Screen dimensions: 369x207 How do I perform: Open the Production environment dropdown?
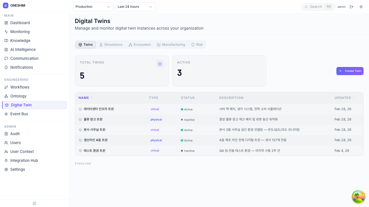[93, 7]
